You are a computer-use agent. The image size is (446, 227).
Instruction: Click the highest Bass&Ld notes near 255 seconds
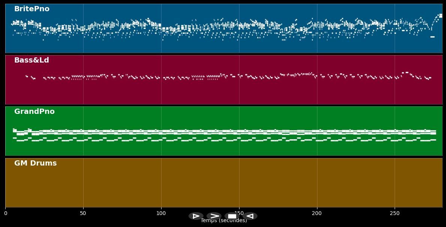click(405, 72)
